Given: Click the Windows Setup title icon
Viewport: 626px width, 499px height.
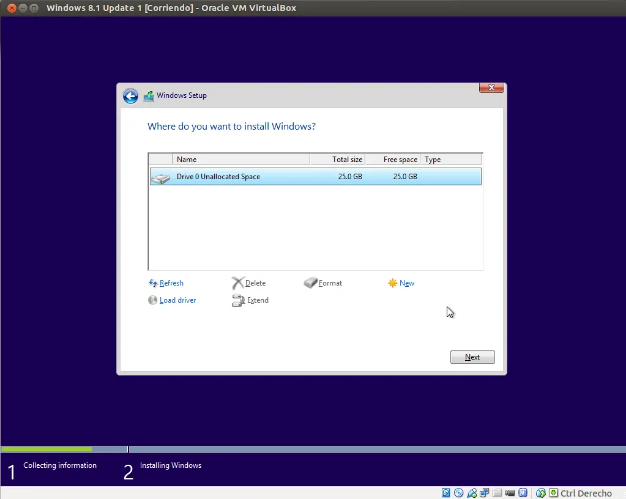Looking at the screenshot, I should [x=149, y=96].
